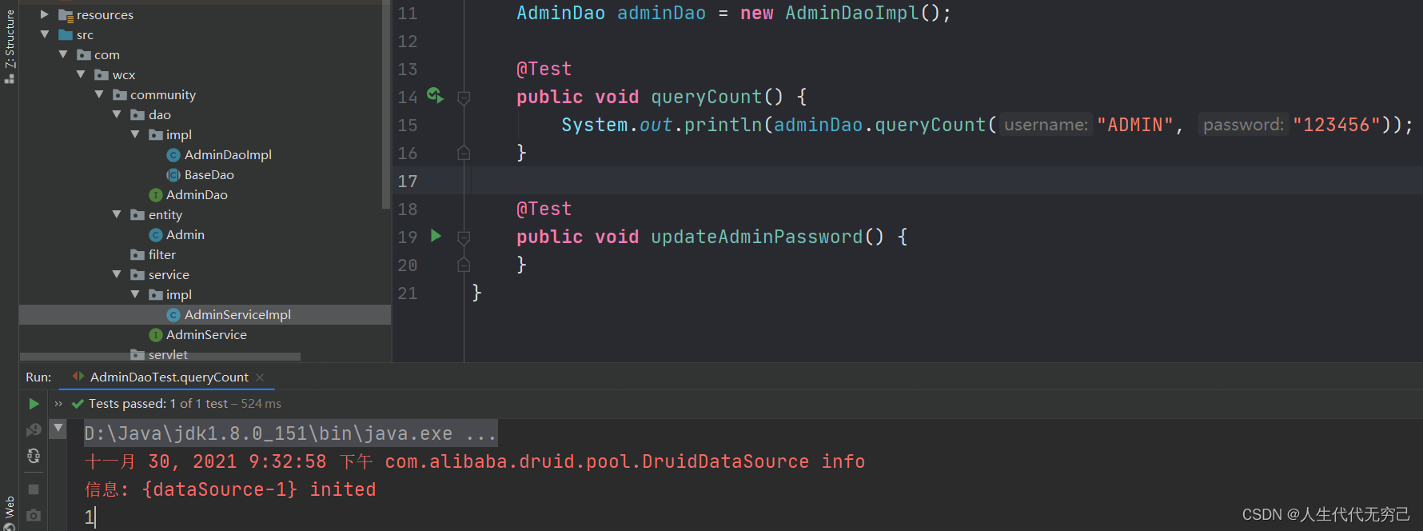Fold queryCount method at line 14 marker
Image resolution: width=1423 pixels, height=531 pixels.
coord(464,98)
